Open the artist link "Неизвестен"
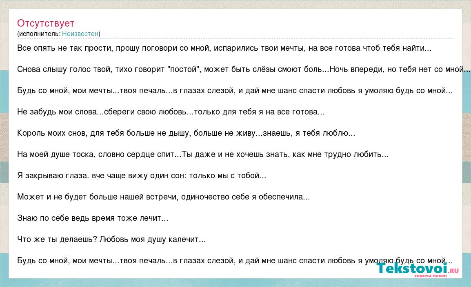471x287 pixels. point(80,34)
